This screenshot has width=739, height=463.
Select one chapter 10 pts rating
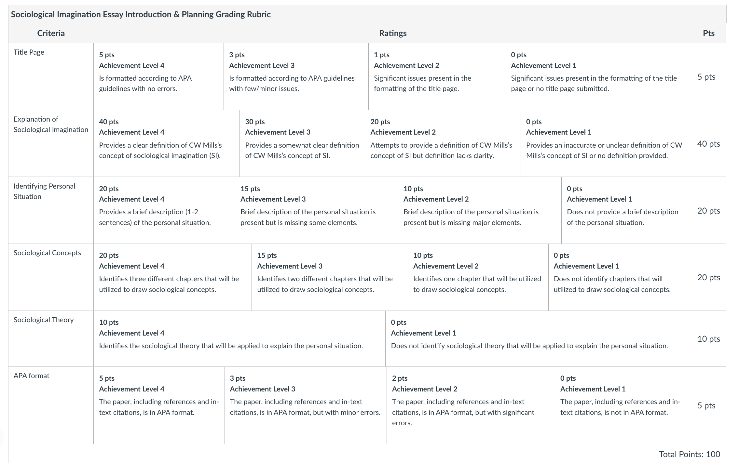[478, 277]
